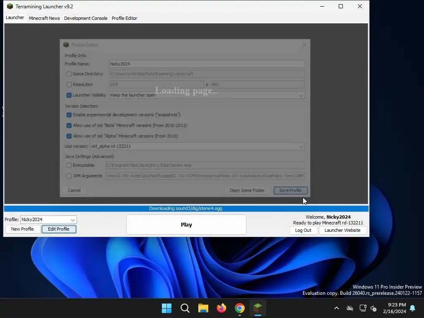
Task: Click the Game Directory path field
Action: point(207,74)
